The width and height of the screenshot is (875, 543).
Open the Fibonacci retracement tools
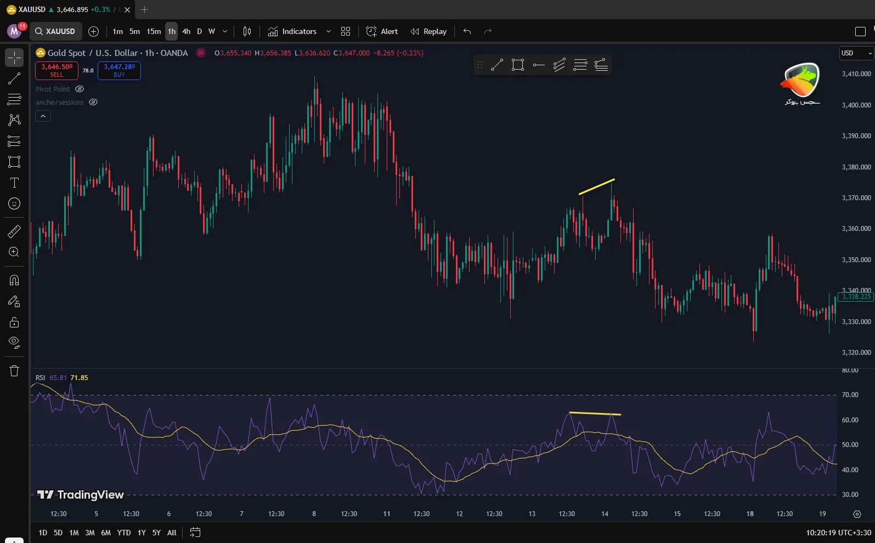click(x=14, y=99)
